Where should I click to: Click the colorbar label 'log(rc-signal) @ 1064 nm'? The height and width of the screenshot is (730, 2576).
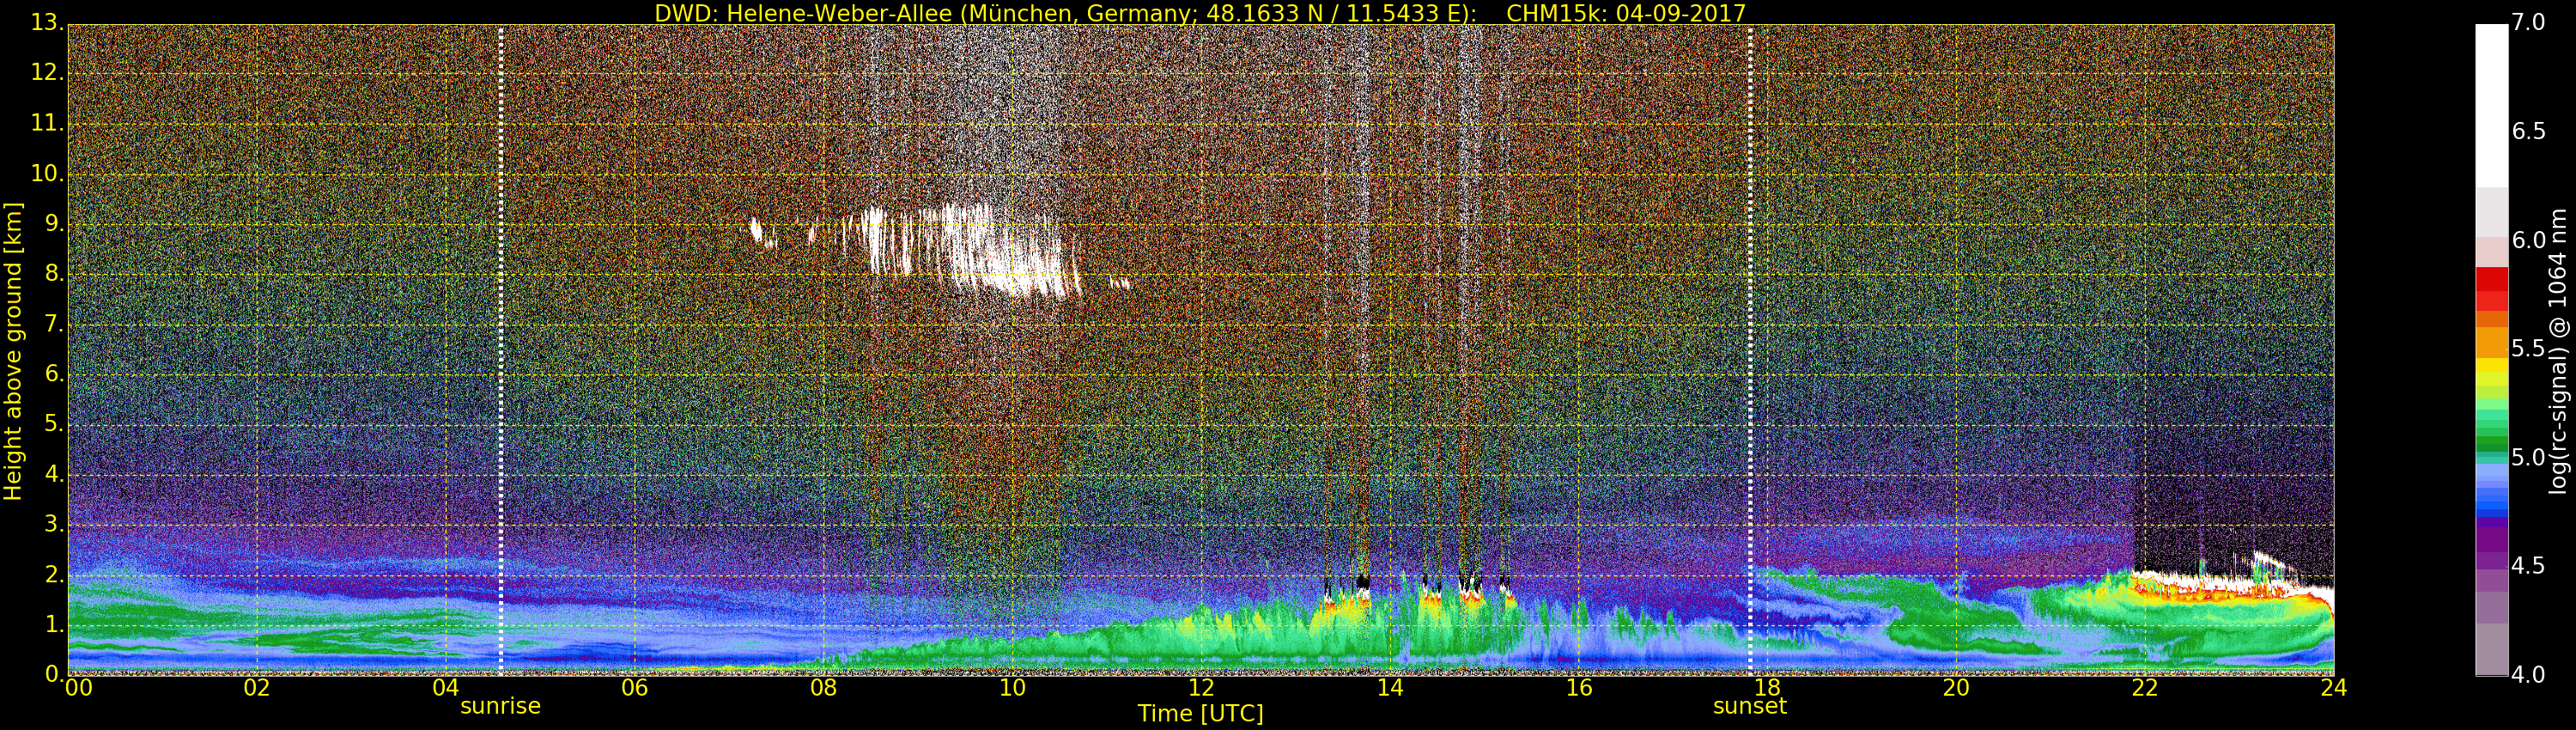click(x=2557, y=351)
